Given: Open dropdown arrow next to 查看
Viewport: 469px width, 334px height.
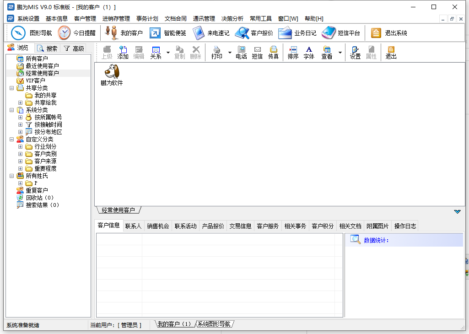Looking at the screenshot, I should pos(340,53).
